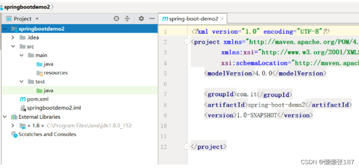Click the collapse all icon in Project panel

click(127, 19)
